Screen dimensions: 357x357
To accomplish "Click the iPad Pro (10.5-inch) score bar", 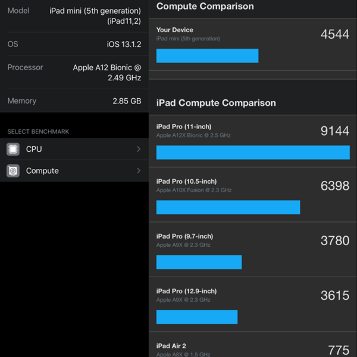I will pyautogui.click(x=228, y=207).
